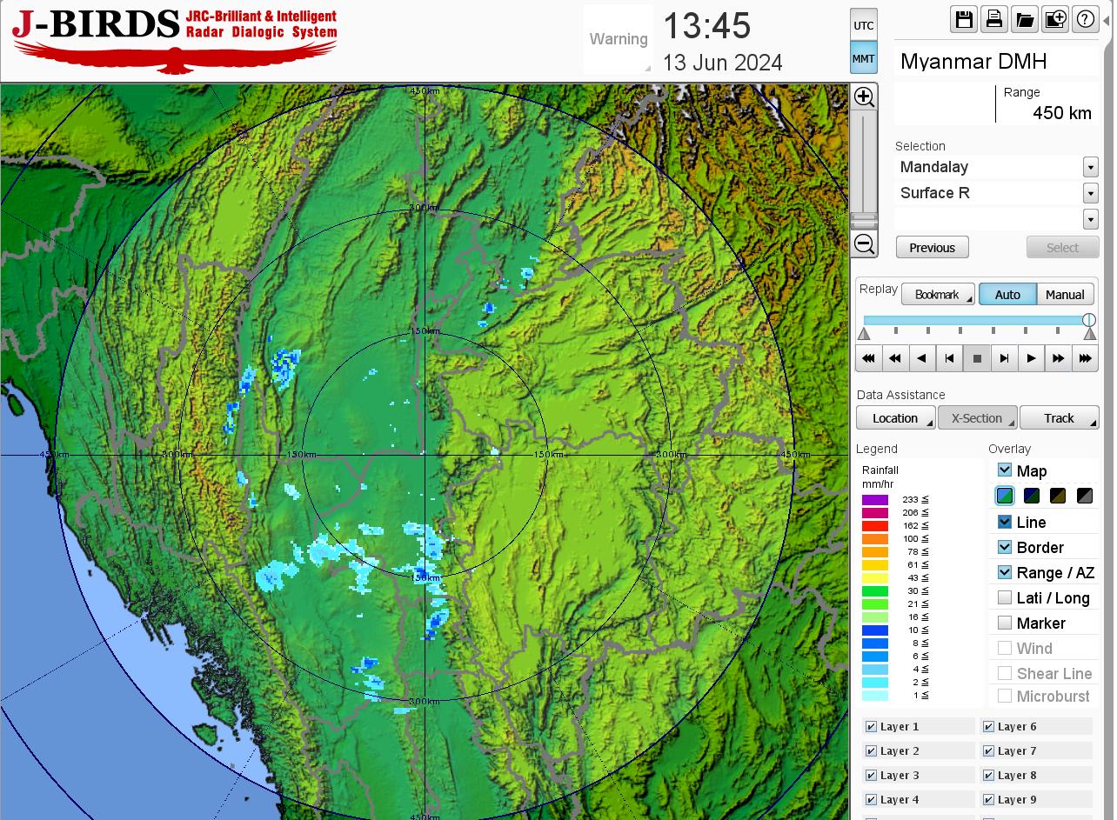
Task: Open the Mandalay site dropdown
Action: pos(1090,167)
